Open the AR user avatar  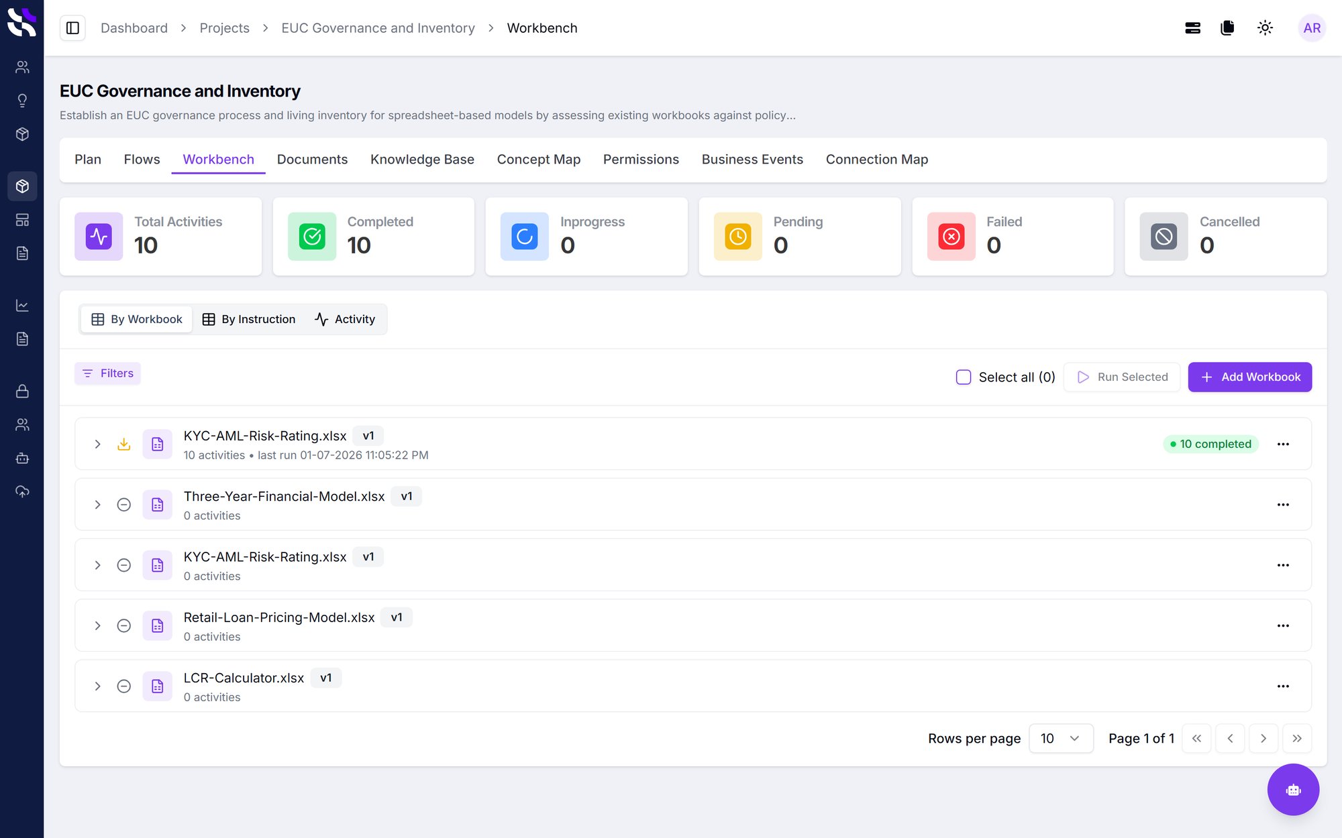(x=1311, y=28)
